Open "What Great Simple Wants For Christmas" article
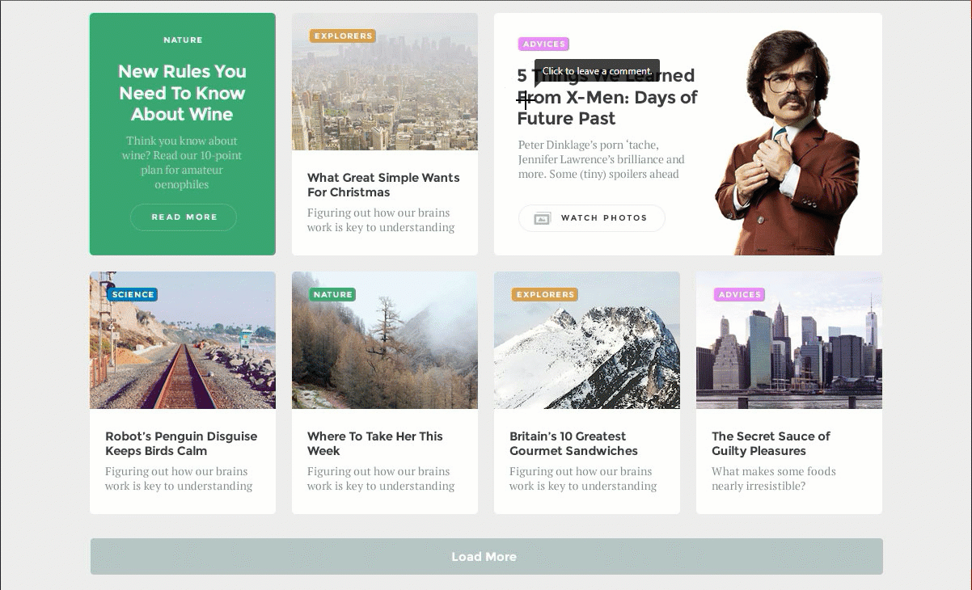 pyautogui.click(x=383, y=185)
